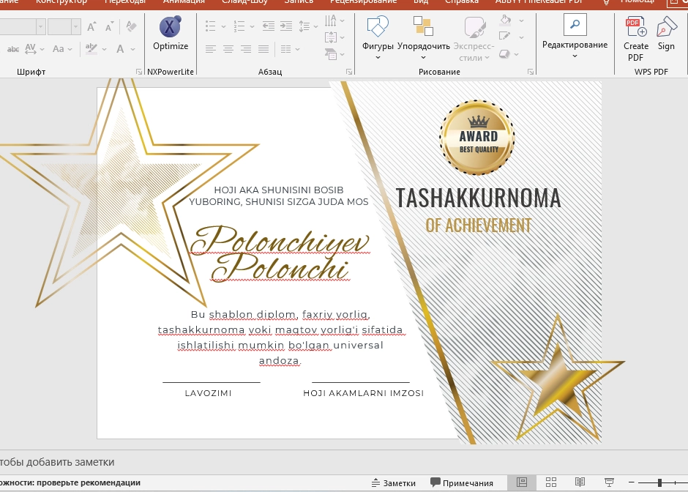Open the Примечания comments pane
Screen dimensions: 688x492
pyautogui.click(x=462, y=482)
